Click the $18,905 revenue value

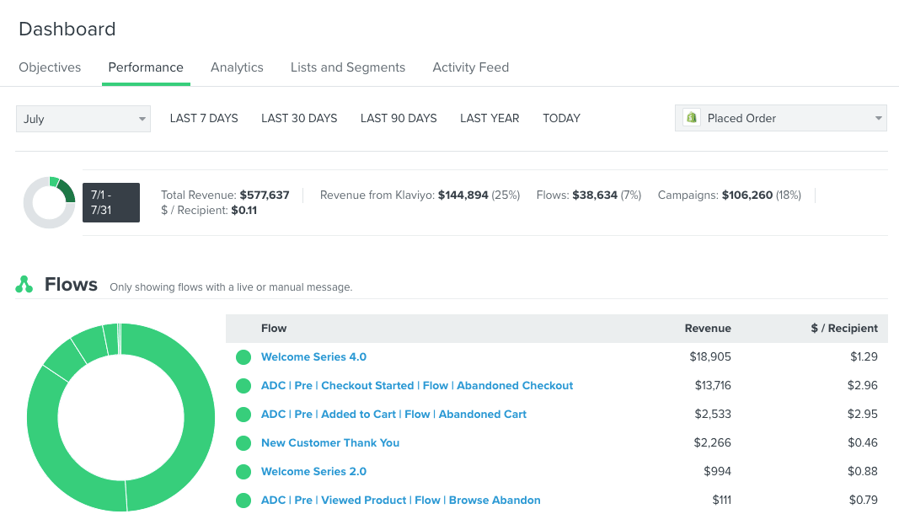tap(709, 356)
